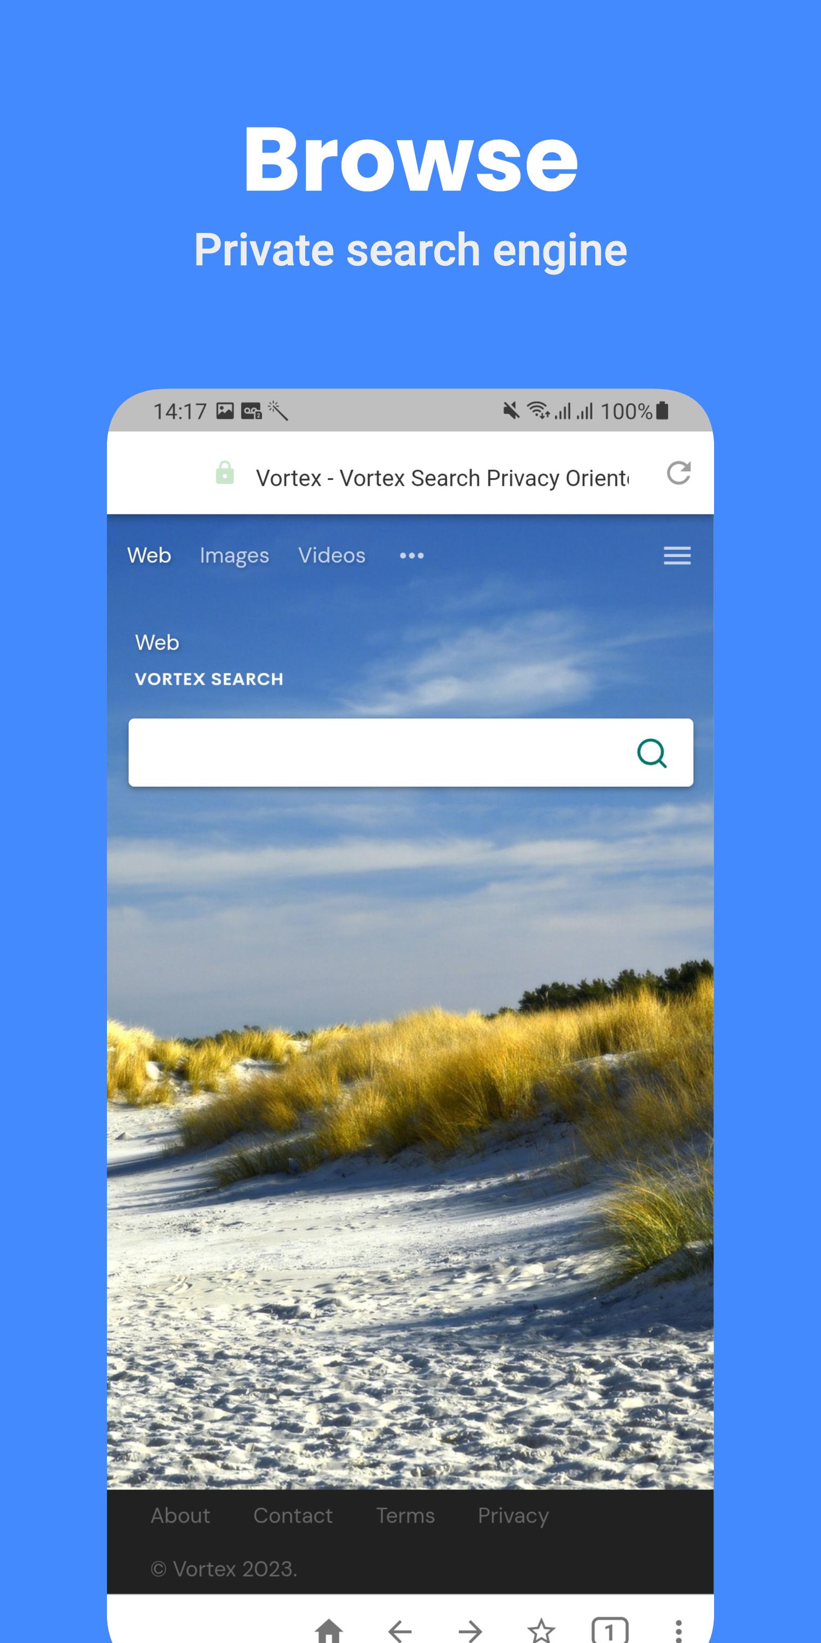Open the Contact link
This screenshot has width=821, height=1643.
(293, 1515)
